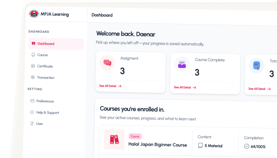Click arrow beside Course Complete See All Detail

pos(194,88)
